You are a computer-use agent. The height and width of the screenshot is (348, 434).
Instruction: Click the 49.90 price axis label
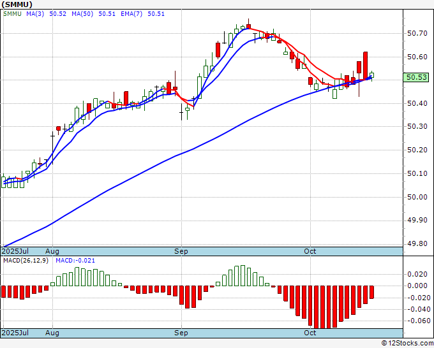click(417, 221)
